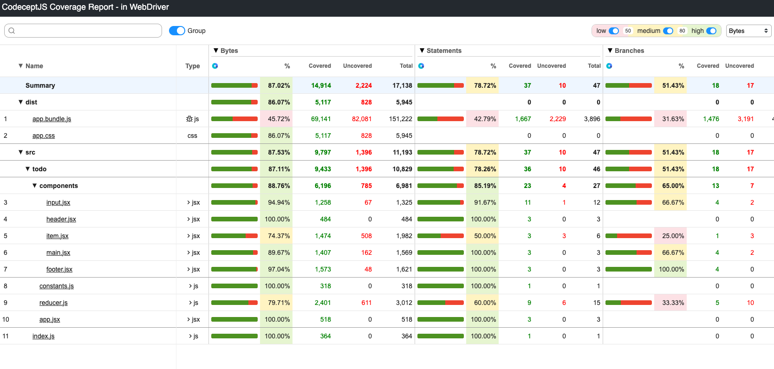Open the app.css file link

[x=44, y=136]
